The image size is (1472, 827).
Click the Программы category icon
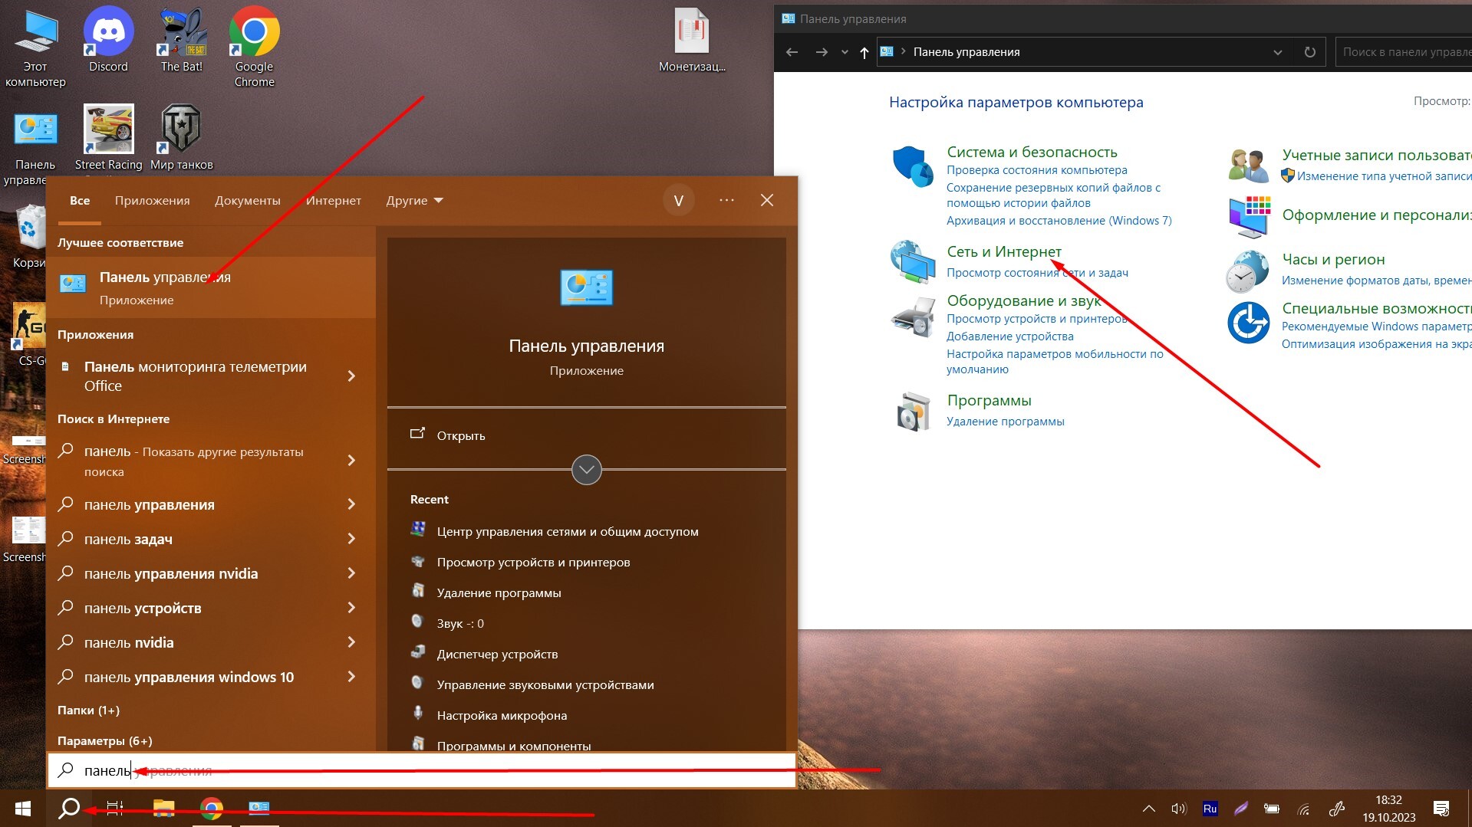(913, 411)
